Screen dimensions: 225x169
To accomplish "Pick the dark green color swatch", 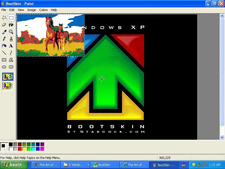I will [x=29, y=144].
